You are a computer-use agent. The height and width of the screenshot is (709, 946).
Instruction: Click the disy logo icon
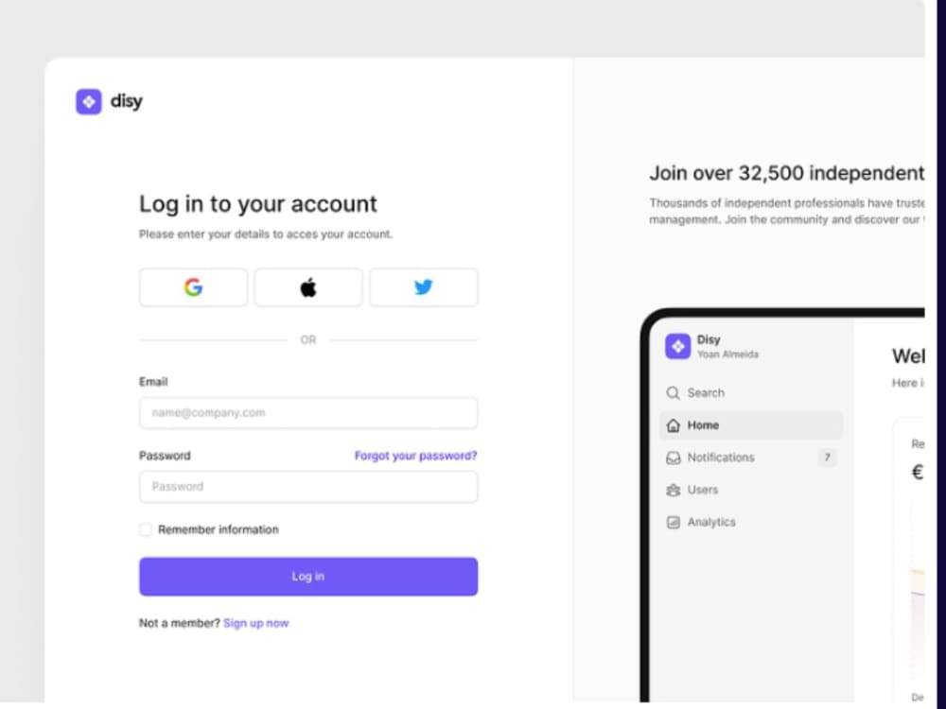88,101
